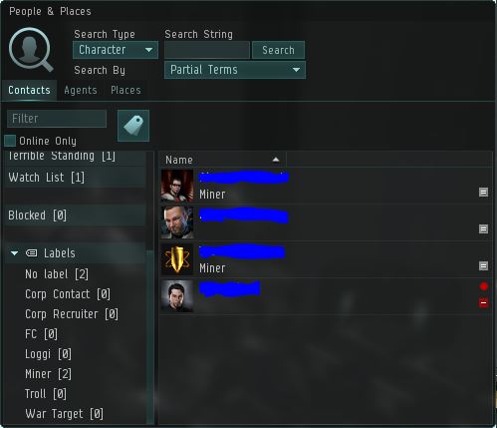Open the Partial Terms dropdown
The width and height of the screenshot is (497, 428).
click(235, 70)
